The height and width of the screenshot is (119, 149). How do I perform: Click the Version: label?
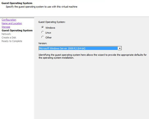tap(43, 43)
